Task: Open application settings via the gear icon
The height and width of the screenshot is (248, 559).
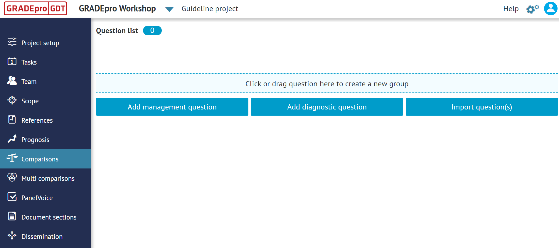Action: [x=532, y=9]
